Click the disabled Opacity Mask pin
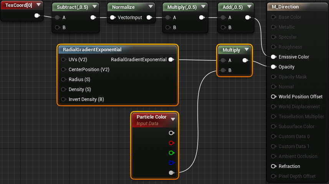Image resolution: width=329 pixels, height=184 pixels. 273,77
